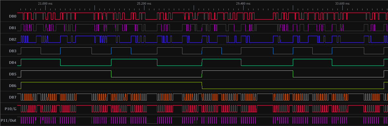The width and height of the screenshot is (388, 126).
Task: Select the DB5 channel label
Action: pos(13,74)
